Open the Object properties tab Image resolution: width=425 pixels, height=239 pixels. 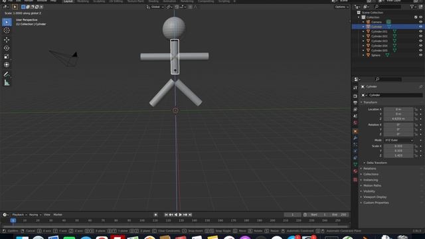point(355,131)
